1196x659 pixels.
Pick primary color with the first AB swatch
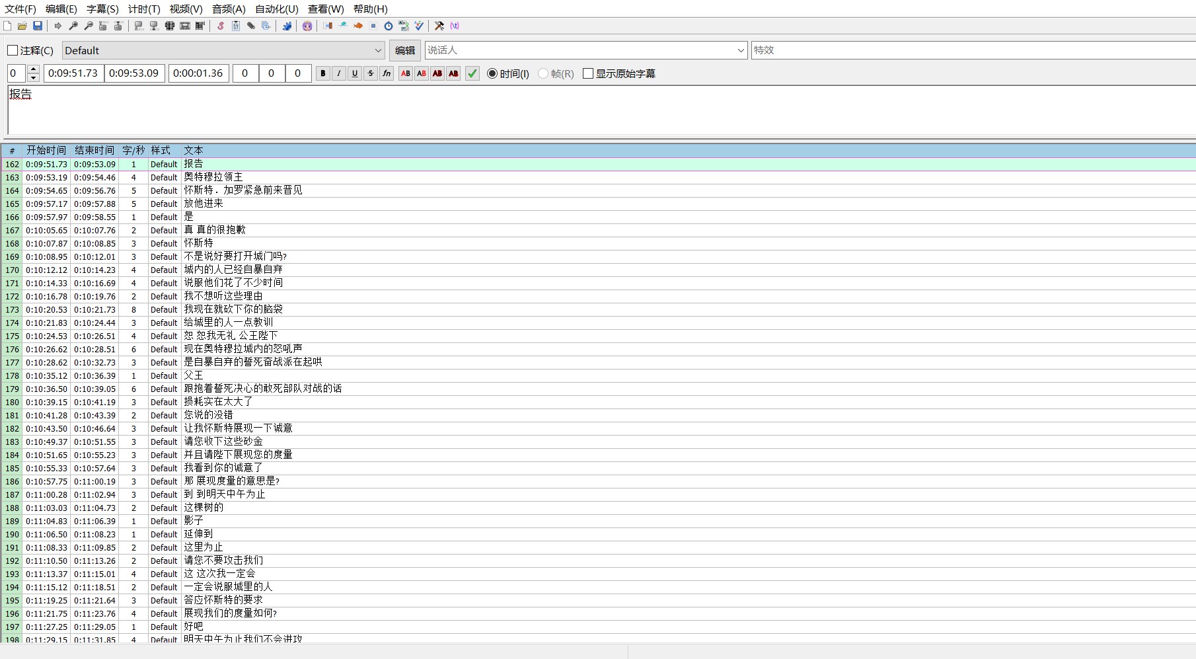tap(406, 73)
